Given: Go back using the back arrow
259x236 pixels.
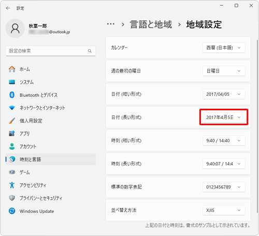Looking at the screenshot, I should (8, 8).
